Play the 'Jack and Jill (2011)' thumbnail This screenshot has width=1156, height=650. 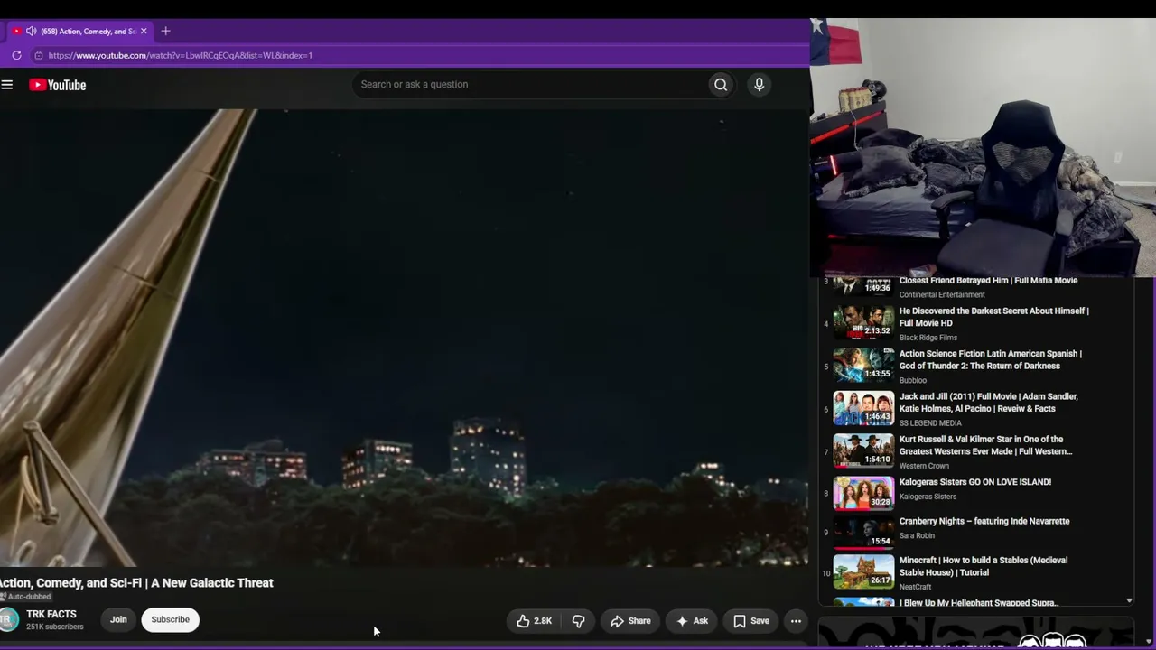[x=863, y=407]
